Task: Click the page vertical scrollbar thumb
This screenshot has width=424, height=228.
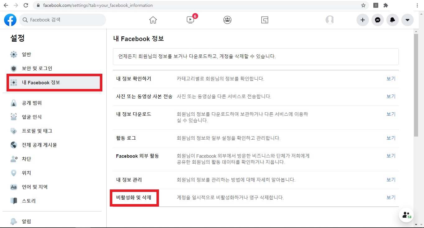Action: tap(416, 85)
